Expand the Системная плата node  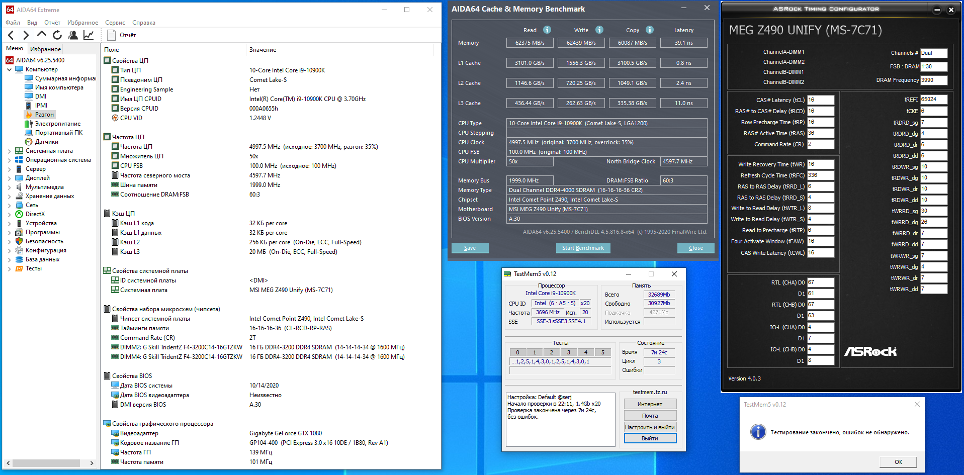[x=9, y=151]
